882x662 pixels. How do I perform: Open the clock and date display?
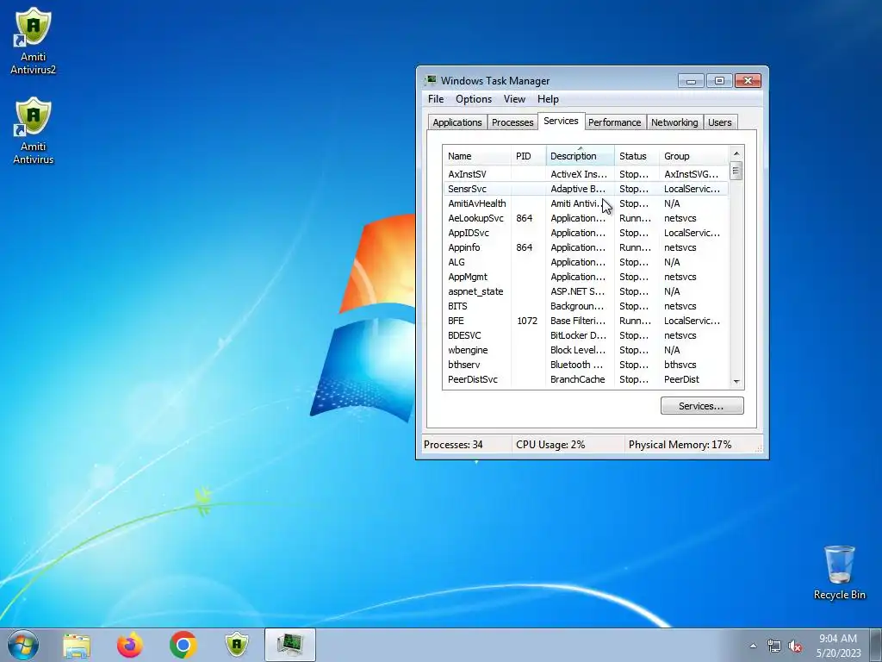(838, 645)
